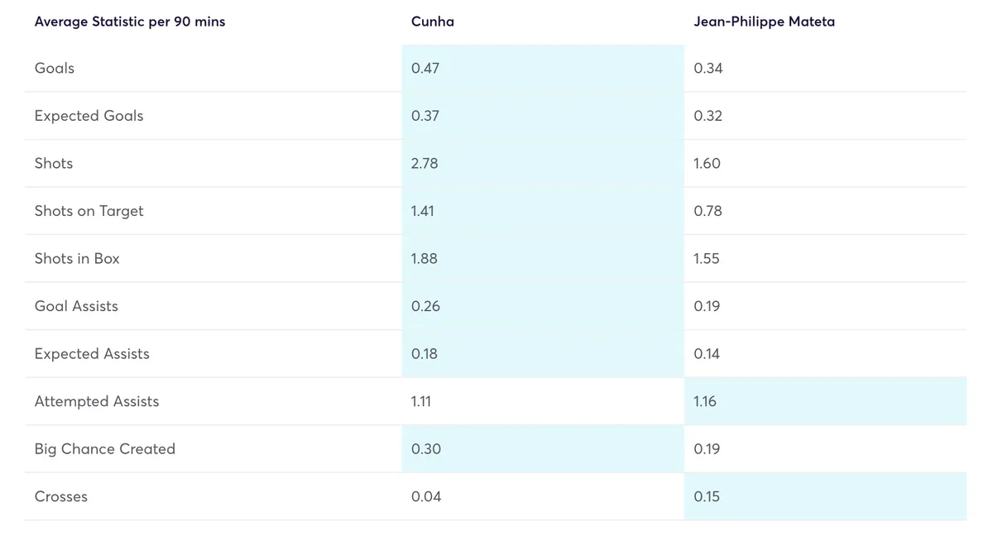993x541 pixels.
Task: Click the Jean-Philippe Mateta column header
Action: pos(764,22)
